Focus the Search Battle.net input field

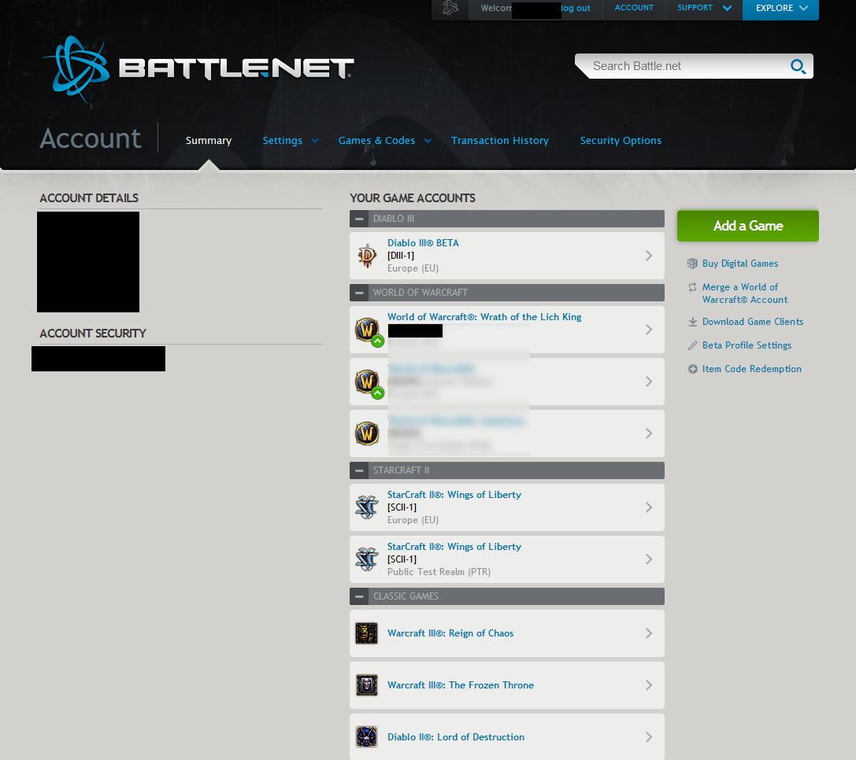(x=685, y=67)
